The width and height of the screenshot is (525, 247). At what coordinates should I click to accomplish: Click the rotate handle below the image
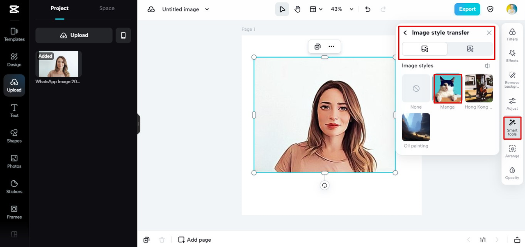[324, 185]
